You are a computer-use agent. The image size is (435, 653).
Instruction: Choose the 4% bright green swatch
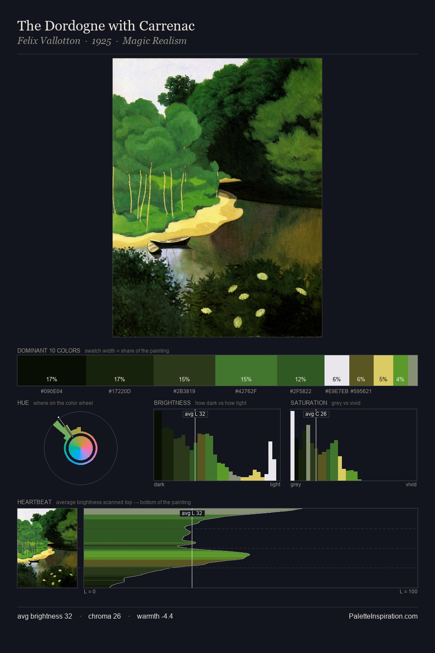[401, 370]
